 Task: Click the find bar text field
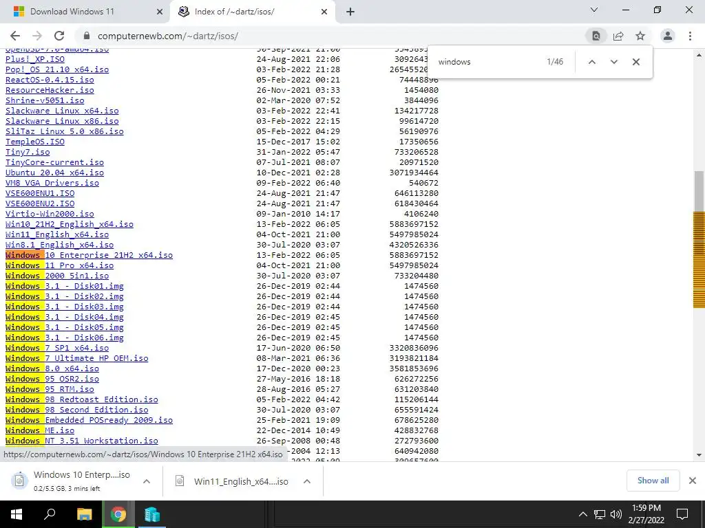(x=488, y=62)
